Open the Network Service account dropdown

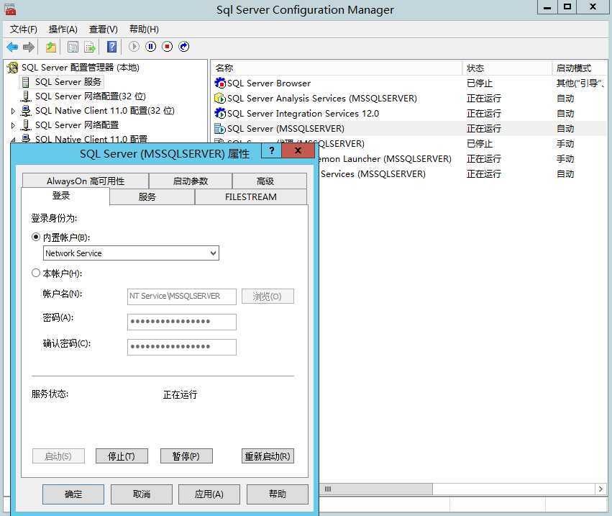213,253
